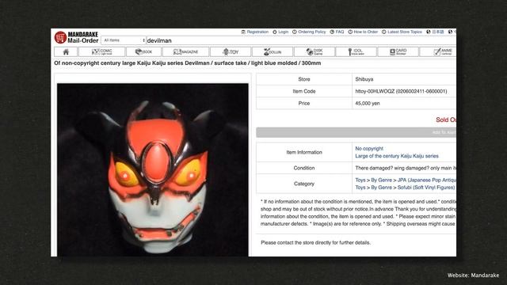Open the Toy category tab

point(231,51)
